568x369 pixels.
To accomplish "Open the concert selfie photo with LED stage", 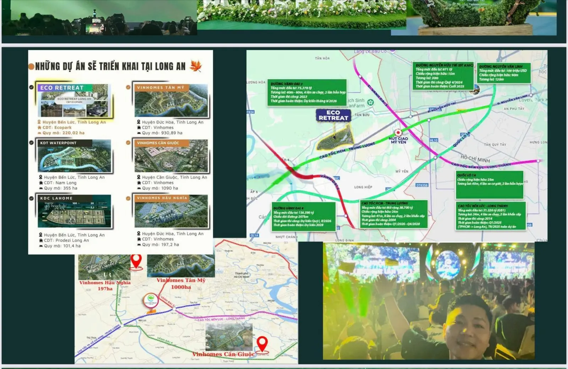I will tap(428, 301).
